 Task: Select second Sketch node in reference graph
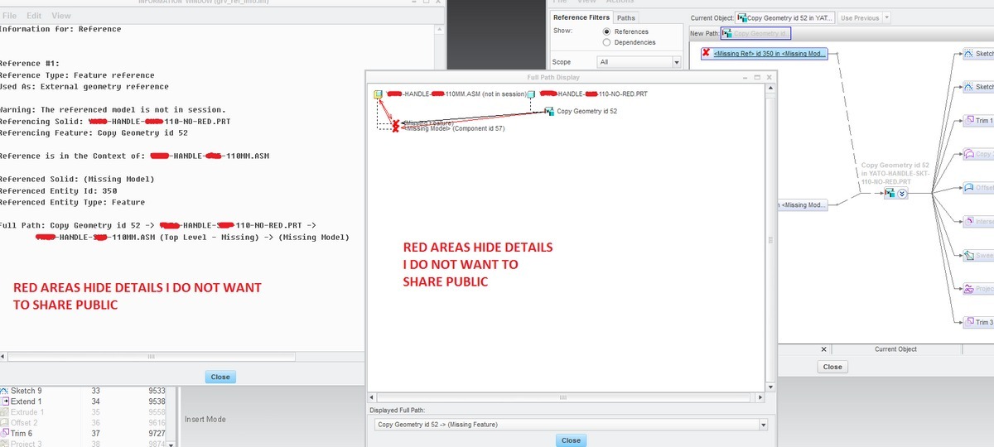[x=977, y=87]
